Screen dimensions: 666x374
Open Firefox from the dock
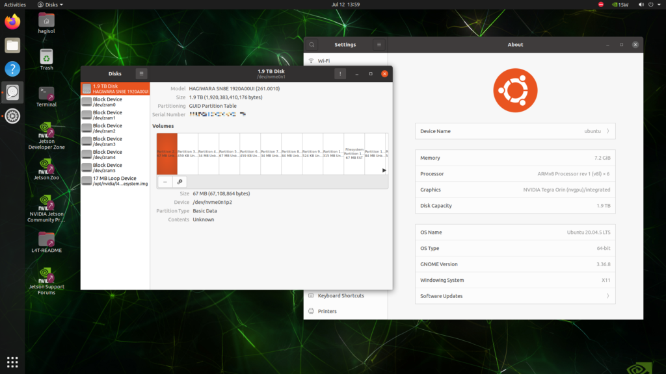(x=12, y=21)
